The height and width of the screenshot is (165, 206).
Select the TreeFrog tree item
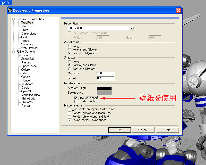tap(27, 23)
